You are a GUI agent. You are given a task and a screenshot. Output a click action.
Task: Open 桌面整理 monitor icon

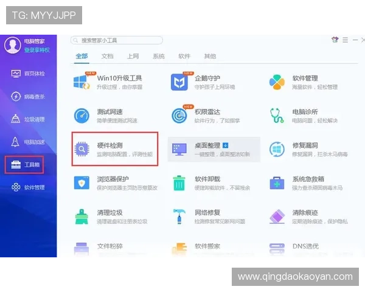(x=179, y=149)
